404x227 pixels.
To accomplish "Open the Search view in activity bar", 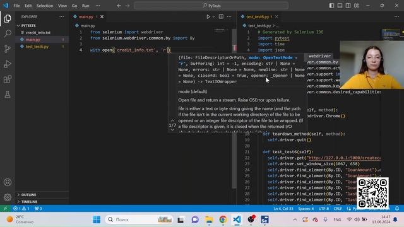I will (x=8, y=33).
